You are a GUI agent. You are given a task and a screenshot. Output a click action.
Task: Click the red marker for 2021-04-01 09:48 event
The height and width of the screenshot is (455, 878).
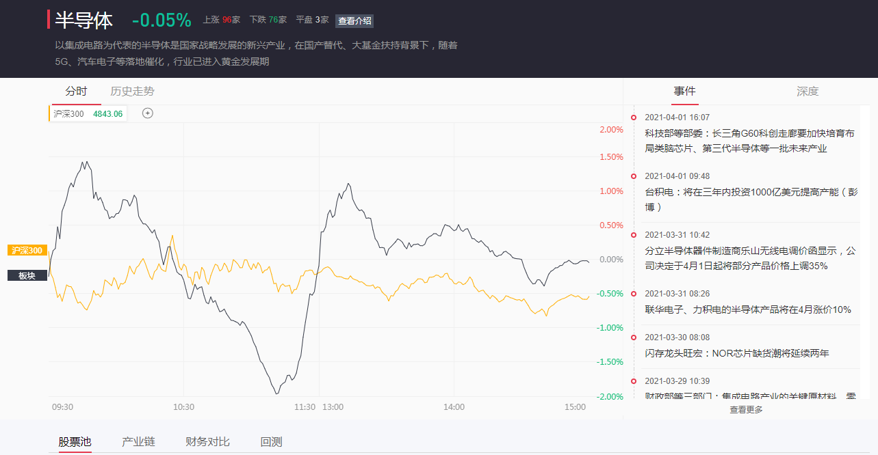pos(634,176)
